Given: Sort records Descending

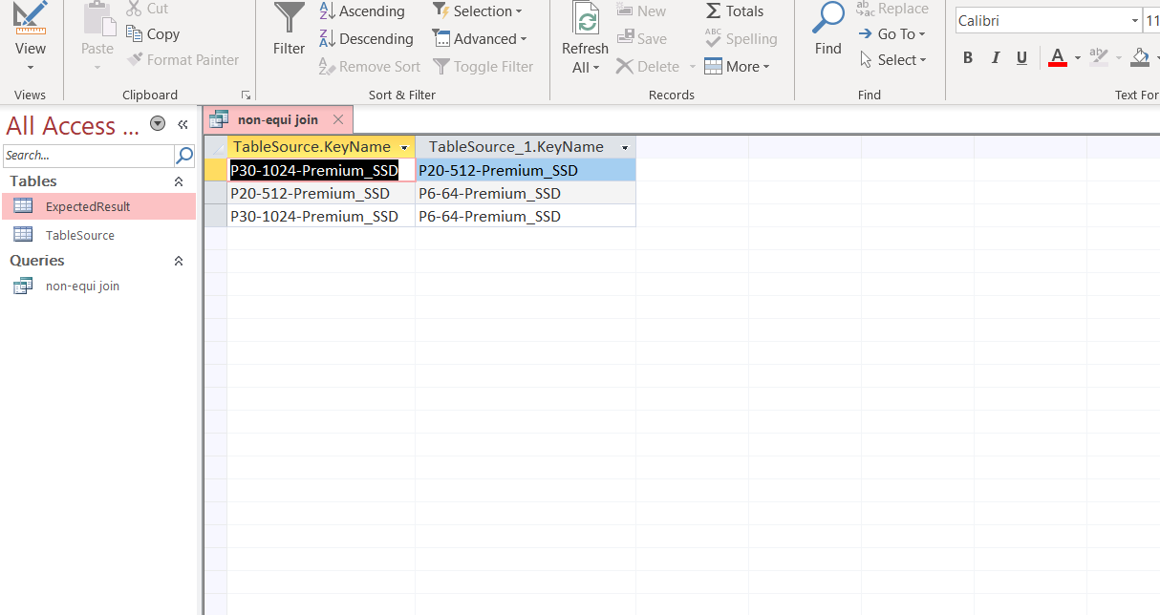Looking at the screenshot, I should tap(366, 39).
